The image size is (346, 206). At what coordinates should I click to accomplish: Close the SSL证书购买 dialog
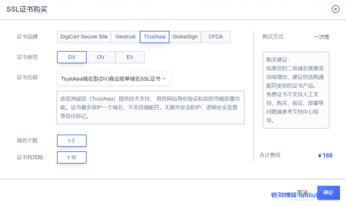[x=335, y=9]
